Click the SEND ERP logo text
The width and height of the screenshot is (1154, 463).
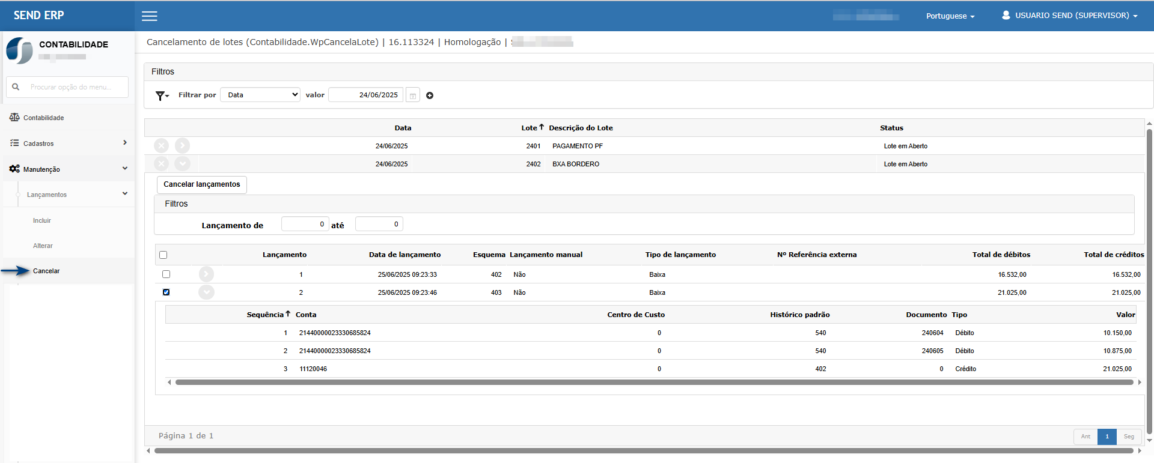click(x=38, y=16)
